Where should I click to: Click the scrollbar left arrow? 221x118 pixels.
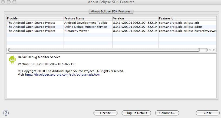210,50
